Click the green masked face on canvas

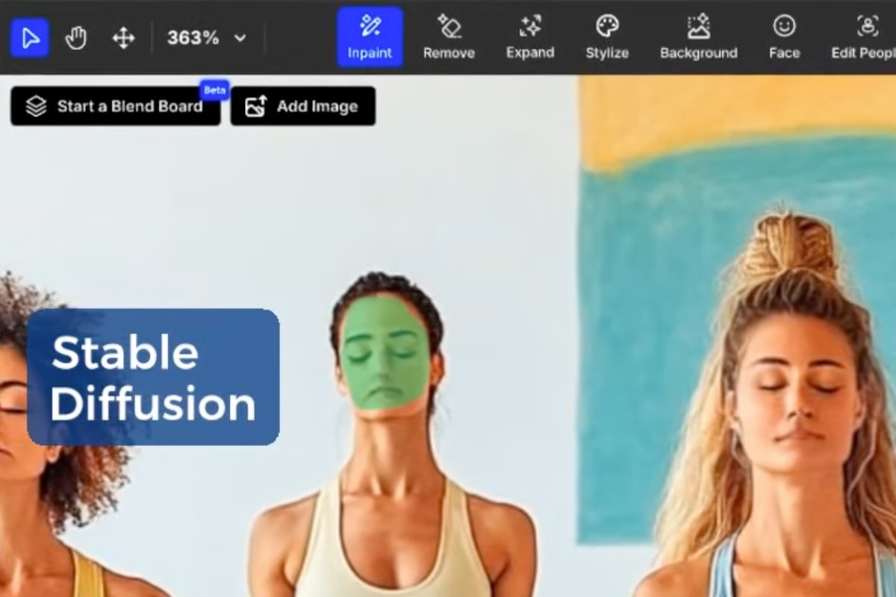coord(385,352)
